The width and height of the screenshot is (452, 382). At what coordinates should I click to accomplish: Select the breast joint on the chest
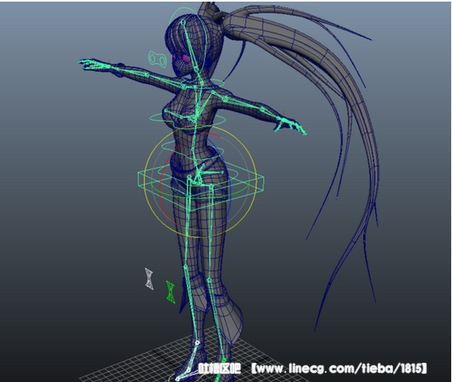pyautogui.click(x=165, y=110)
